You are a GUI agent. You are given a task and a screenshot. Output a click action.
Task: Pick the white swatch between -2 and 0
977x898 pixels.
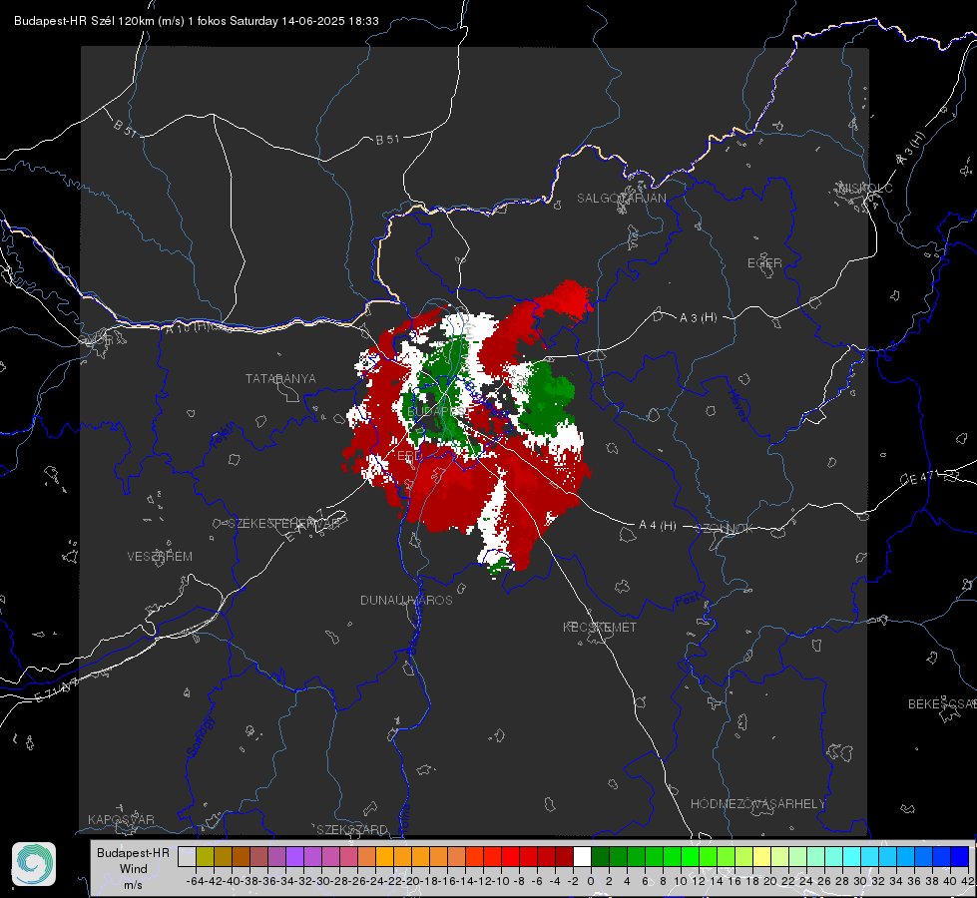[x=582, y=856]
